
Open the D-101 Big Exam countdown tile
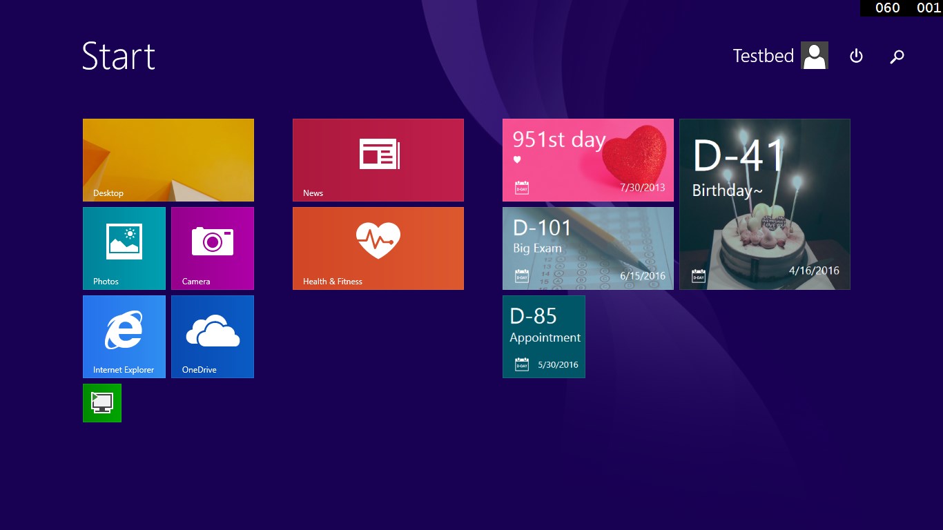point(588,248)
